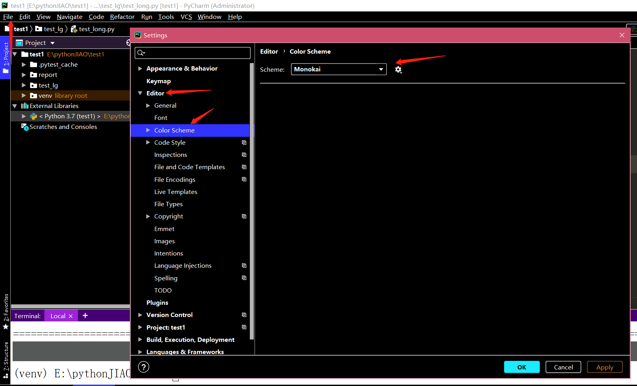This screenshot has width=637, height=386.
Task: Open the Scheme dropdown showing Monokai
Action: [x=339, y=69]
